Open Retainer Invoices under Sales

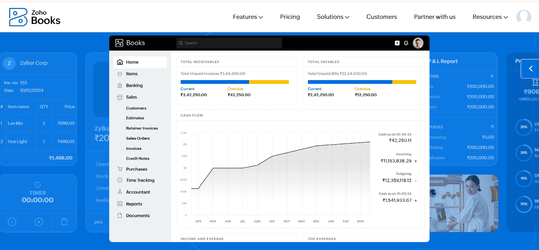[x=142, y=128]
